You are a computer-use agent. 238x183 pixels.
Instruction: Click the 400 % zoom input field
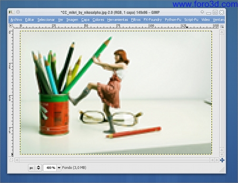click(x=50, y=168)
